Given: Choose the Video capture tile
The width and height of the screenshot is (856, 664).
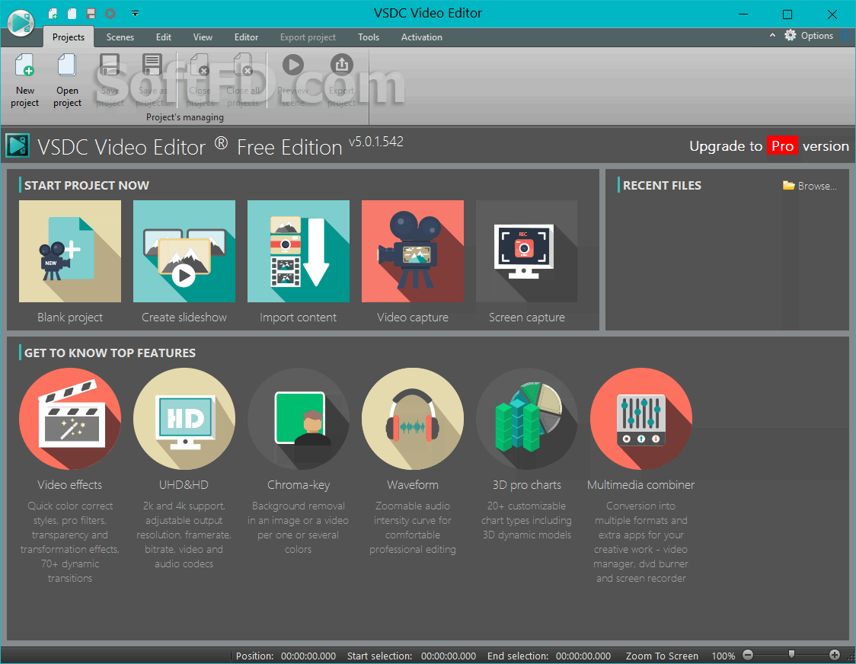Looking at the screenshot, I should [x=413, y=251].
